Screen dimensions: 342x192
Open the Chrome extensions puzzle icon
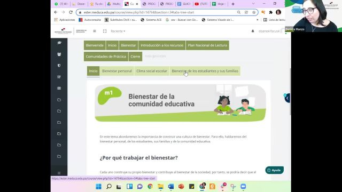click(x=271, y=12)
